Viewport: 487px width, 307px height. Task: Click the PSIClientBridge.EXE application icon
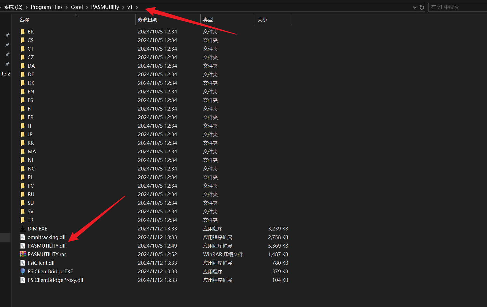point(23,271)
